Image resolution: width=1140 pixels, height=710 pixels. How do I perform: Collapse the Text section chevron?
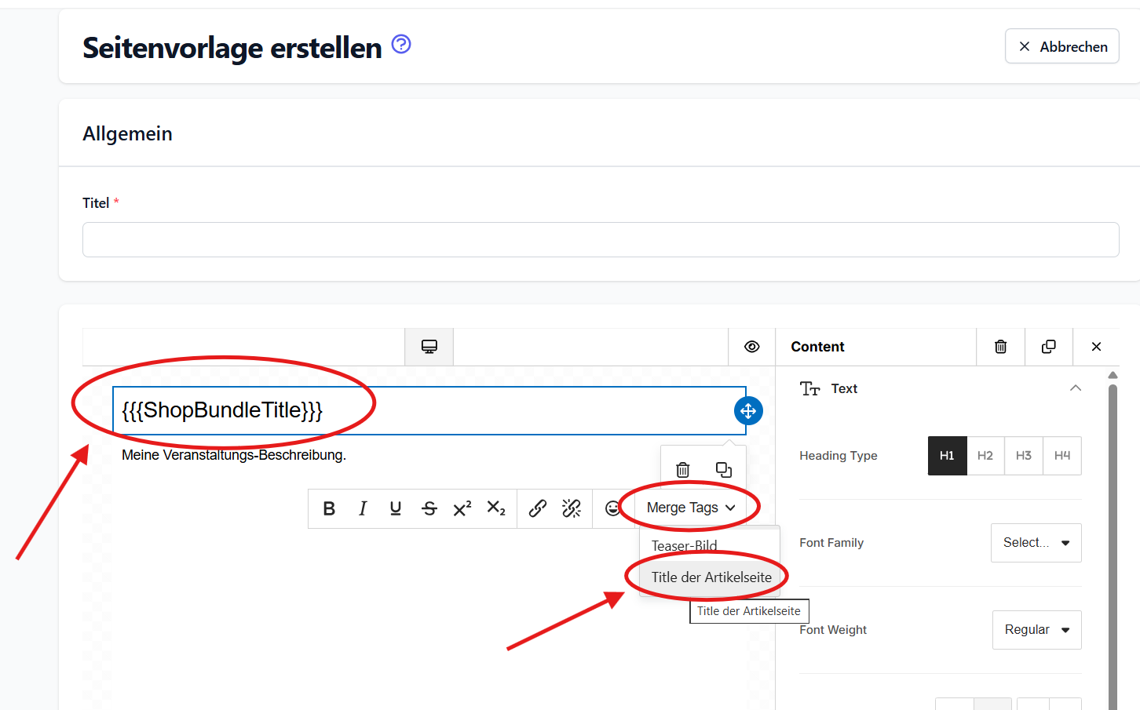pyautogui.click(x=1076, y=388)
